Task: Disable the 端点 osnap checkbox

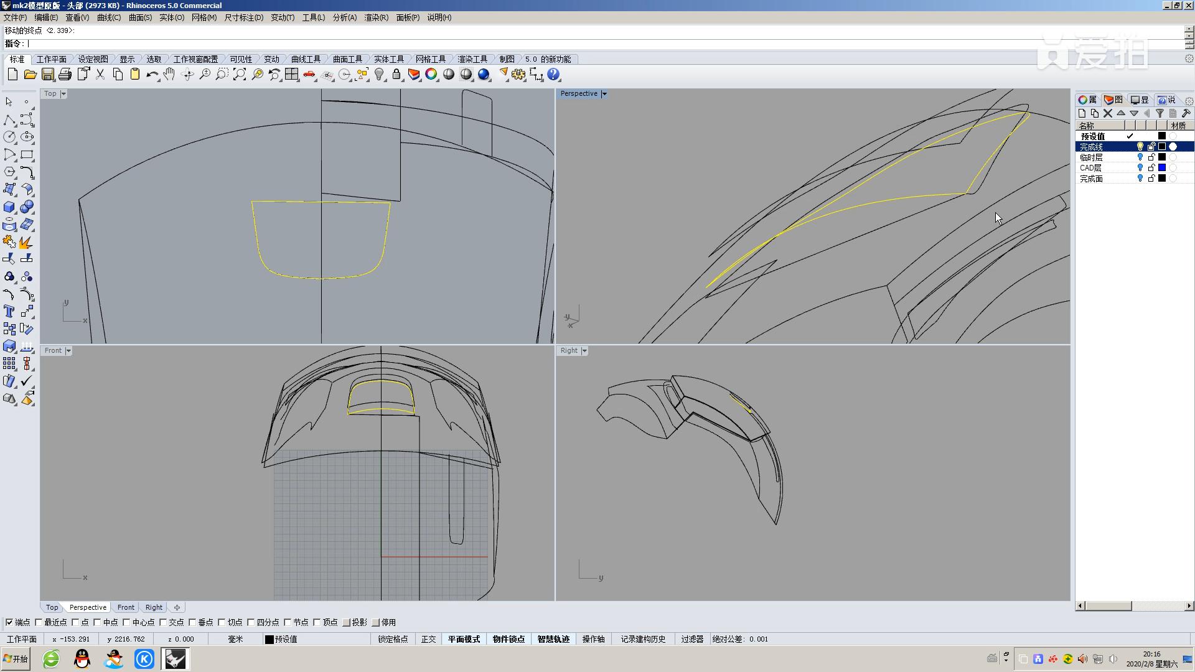Action: click(9, 622)
